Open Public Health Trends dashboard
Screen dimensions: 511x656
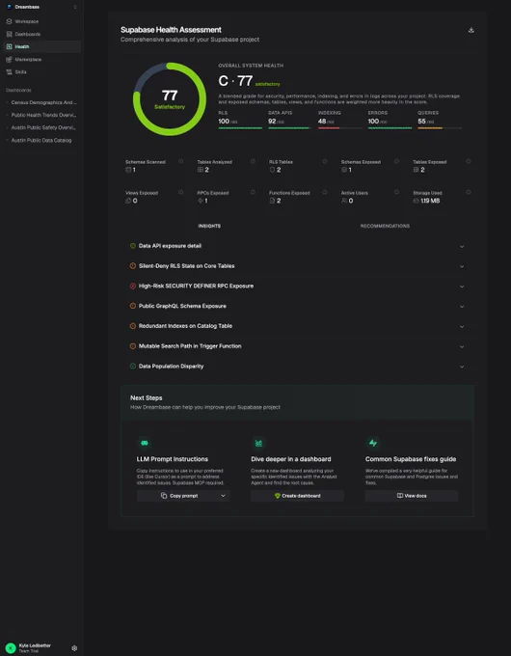click(x=43, y=115)
